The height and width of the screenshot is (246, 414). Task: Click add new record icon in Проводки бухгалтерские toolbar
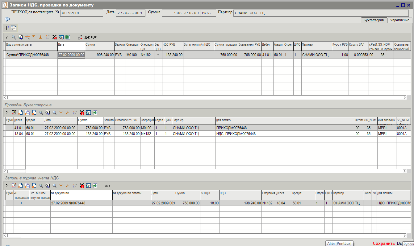click(20, 113)
